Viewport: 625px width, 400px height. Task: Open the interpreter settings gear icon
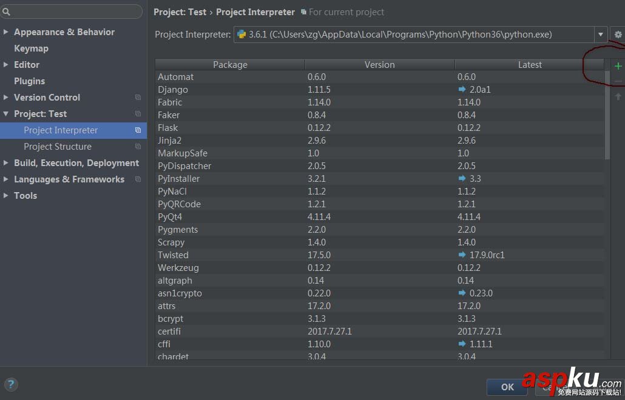click(x=617, y=35)
